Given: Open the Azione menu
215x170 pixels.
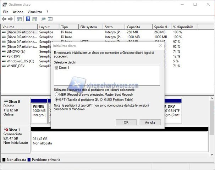Looking at the screenshot, I should point(18,12).
